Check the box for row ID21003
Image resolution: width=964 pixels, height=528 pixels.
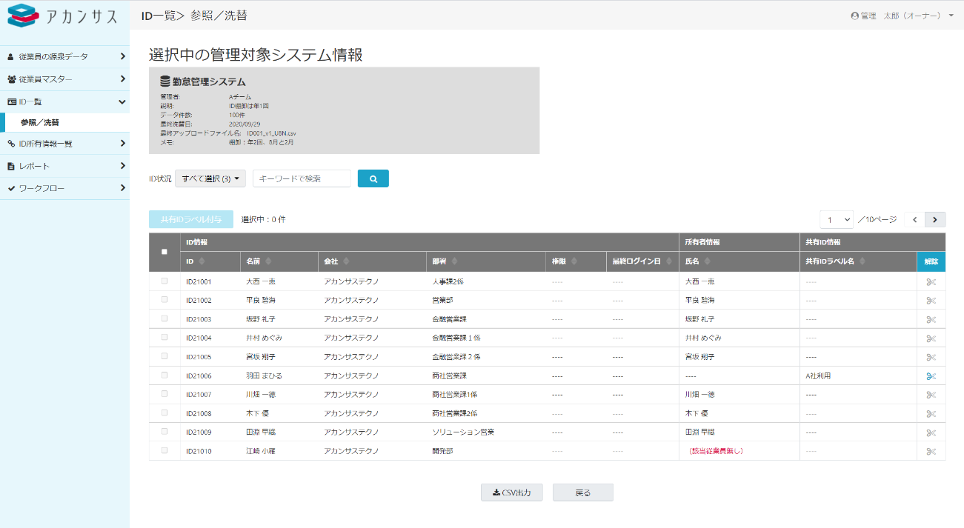click(x=164, y=318)
